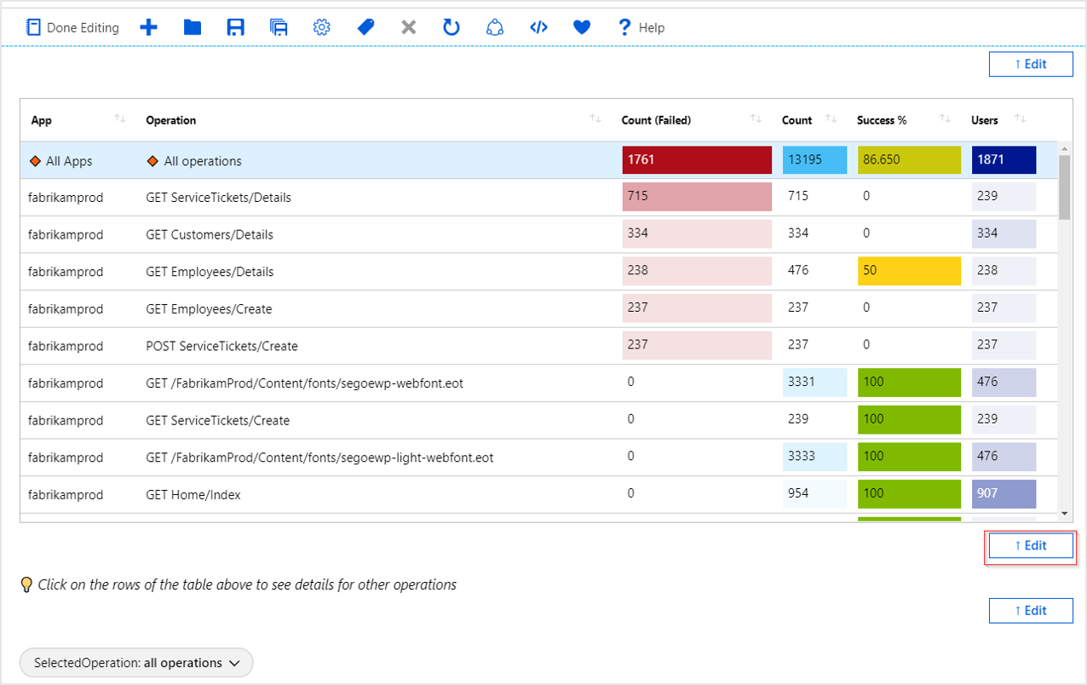This screenshot has width=1087, height=685.
Task: Click the share workbook icon
Action: click(495, 27)
